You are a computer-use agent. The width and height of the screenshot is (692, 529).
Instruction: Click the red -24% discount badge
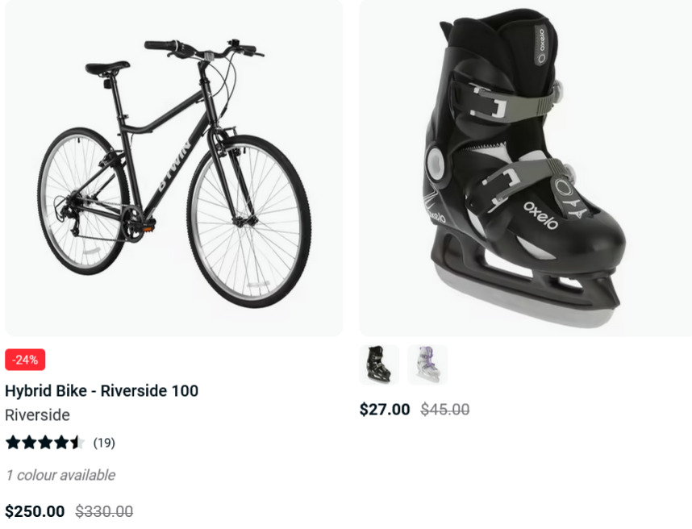tap(25, 360)
